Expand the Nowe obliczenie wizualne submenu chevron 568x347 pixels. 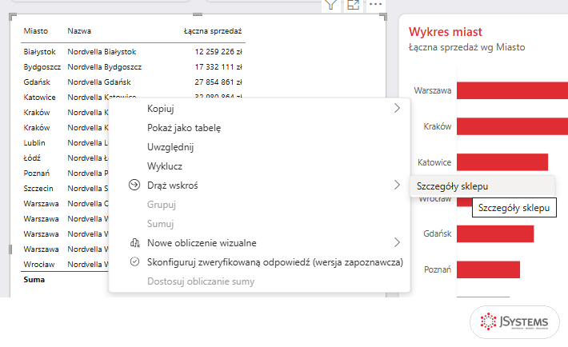point(397,242)
